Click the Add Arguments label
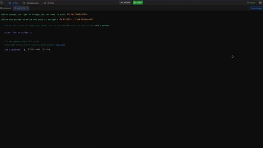Screen dimensions: 263x148 [13, 50]
